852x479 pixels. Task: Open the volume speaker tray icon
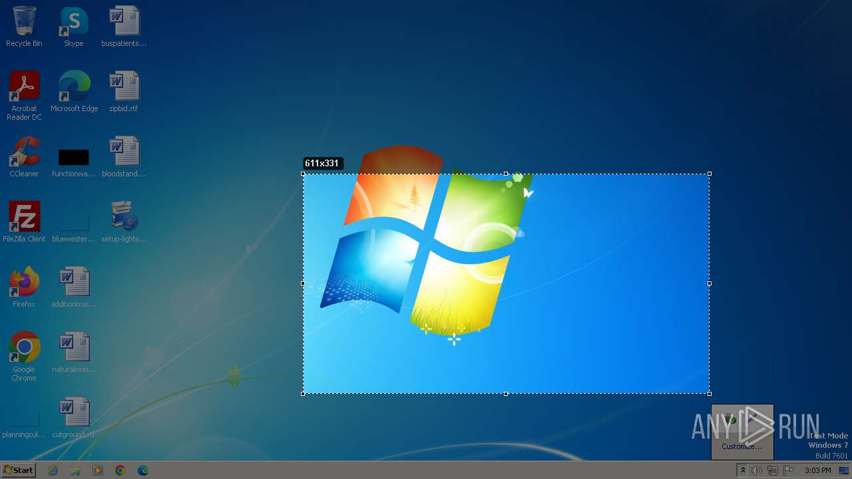tap(757, 470)
